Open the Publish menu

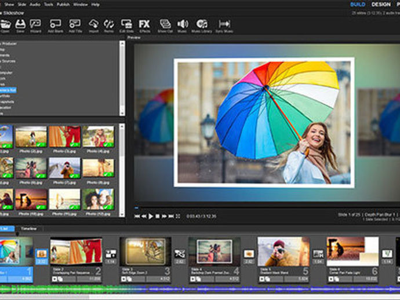[x=63, y=4]
